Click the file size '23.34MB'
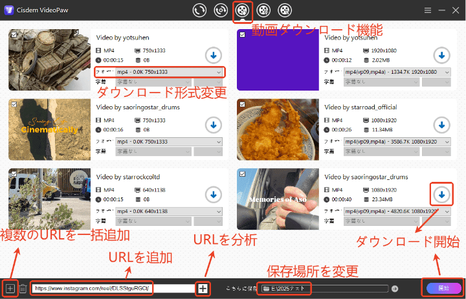The image size is (466, 299). click(383, 199)
